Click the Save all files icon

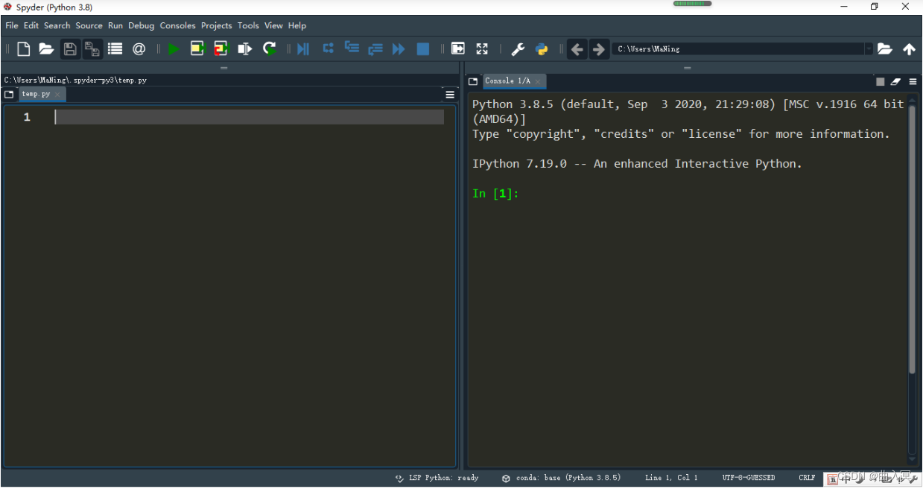click(x=92, y=49)
